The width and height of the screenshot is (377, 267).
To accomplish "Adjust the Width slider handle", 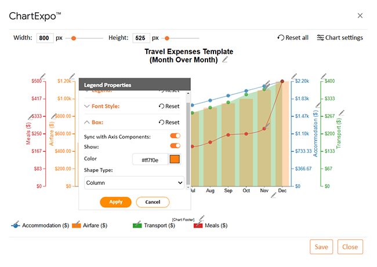I will [x=74, y=38].
